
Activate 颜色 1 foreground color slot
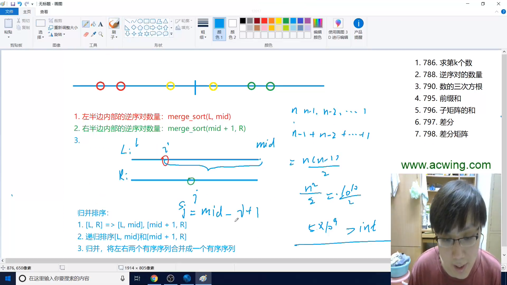[219, 29]
